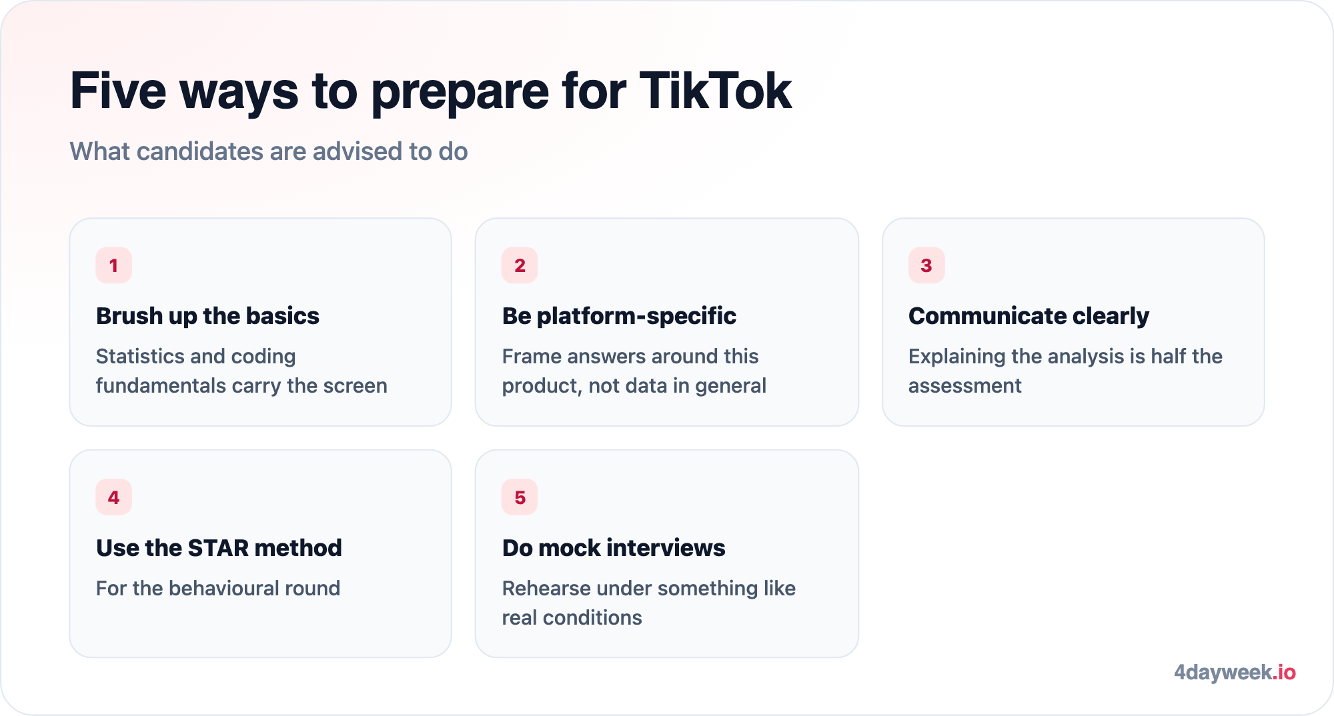The width and height of the screenshot is (1334, 716).
Task: Click the subtitle 'What candidates are advised to do'
Action: 269,151
